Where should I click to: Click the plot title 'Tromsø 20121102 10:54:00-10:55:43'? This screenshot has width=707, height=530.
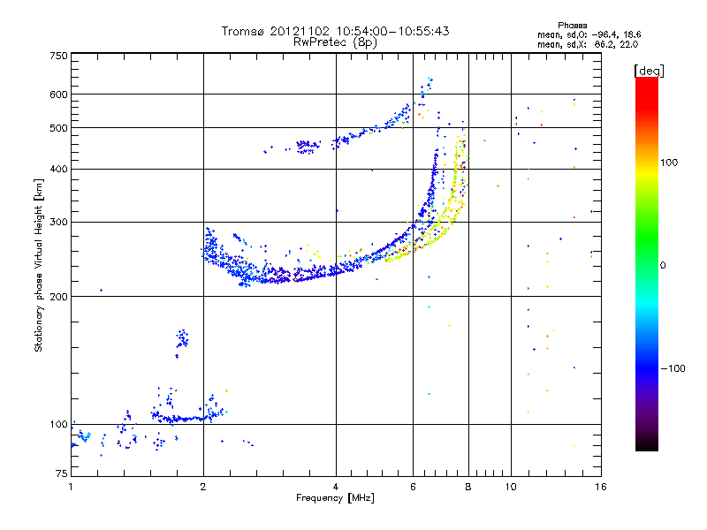pyautogui.click(x=335, y=31)
